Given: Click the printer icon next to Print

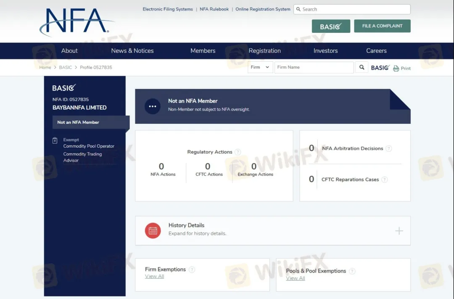Looking at the screenshot, I should [396, 68].
